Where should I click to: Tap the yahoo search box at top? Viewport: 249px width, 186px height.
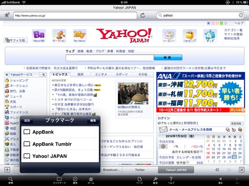(x=201, y=15)
